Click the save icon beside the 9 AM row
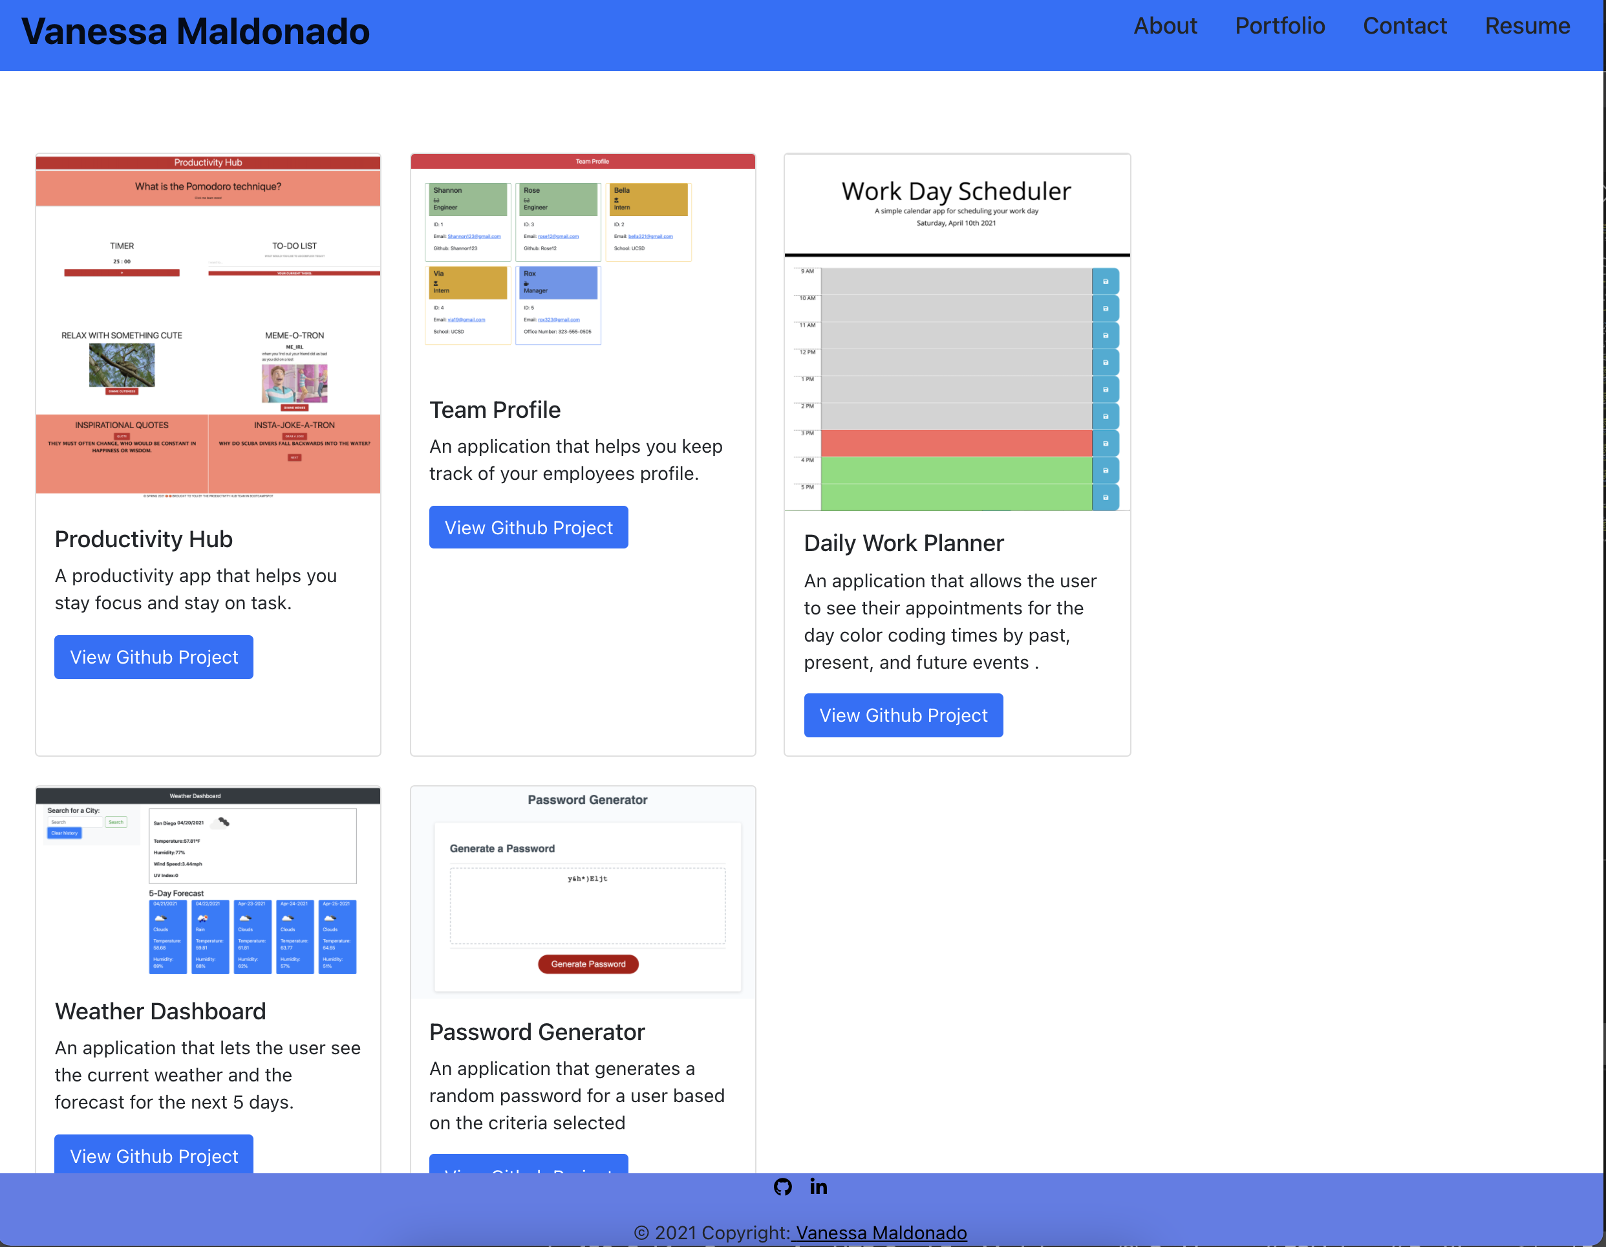 click(x=1105, y=280)
